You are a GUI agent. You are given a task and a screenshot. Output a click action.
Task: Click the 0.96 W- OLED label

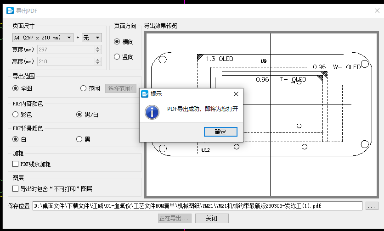pos(337,67)
